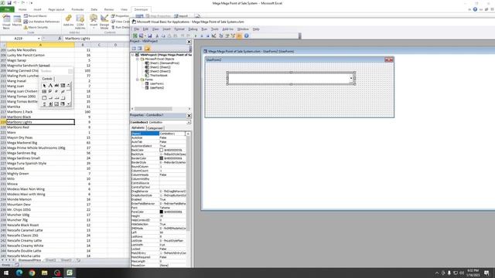Screen dimensions: 495x278
Task: Select the ComboBox tool in Toolbox
Action: [x=63, y=86]
